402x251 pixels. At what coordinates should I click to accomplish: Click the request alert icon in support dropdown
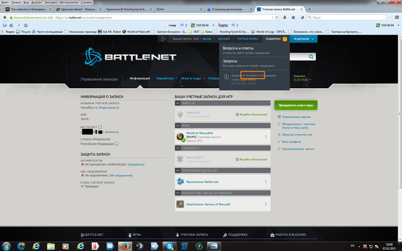[x=226, y=77]
